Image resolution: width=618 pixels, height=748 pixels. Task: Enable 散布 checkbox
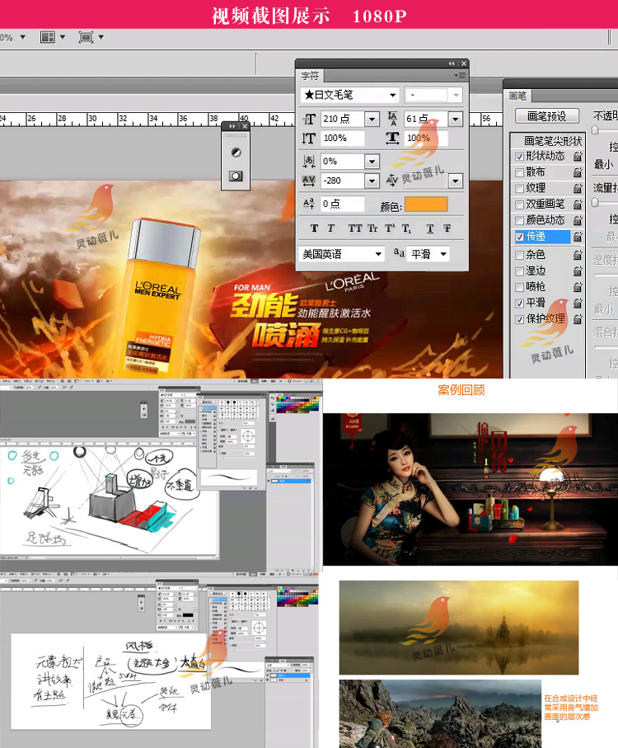[x=519, y=172]
